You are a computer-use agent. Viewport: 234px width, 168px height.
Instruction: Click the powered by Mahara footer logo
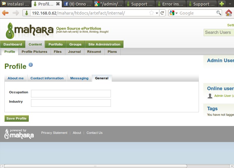pyautogui.click(x=19, y=134)
